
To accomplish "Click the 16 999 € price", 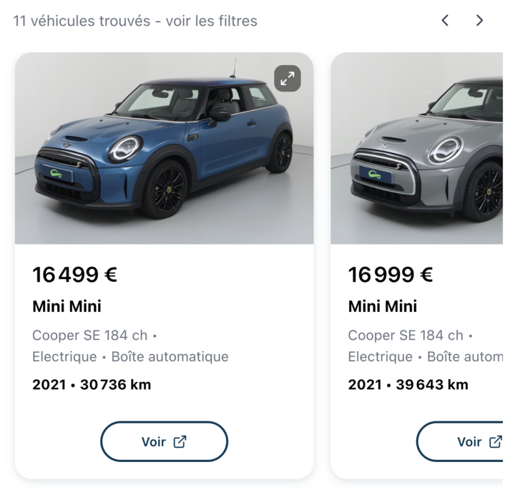I will (391, 275).
